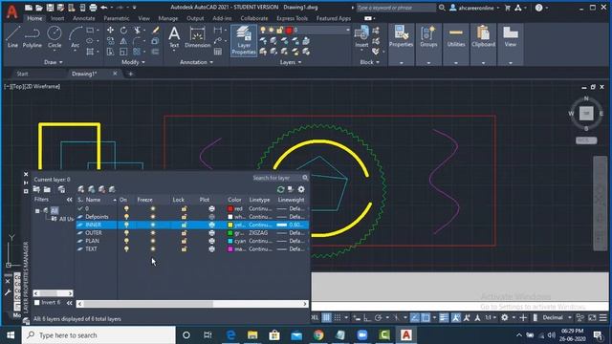The height and width of the screenshot is (344, 612).
Task: Open the current layer dropdown in the ribbon
Action: [347, 30]
